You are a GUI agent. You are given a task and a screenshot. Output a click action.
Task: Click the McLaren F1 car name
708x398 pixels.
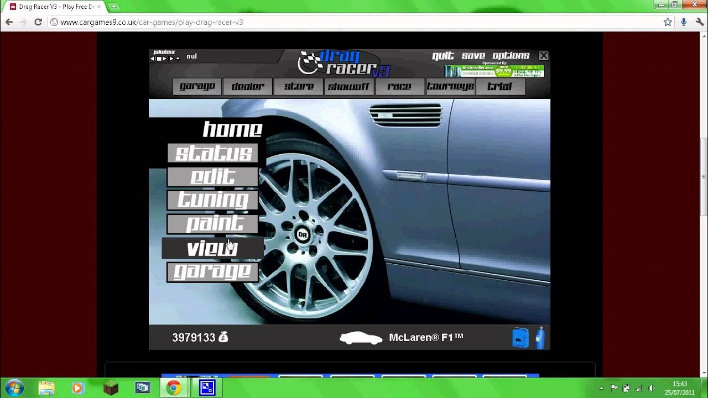pyautogui.click(x=426, y=337)
